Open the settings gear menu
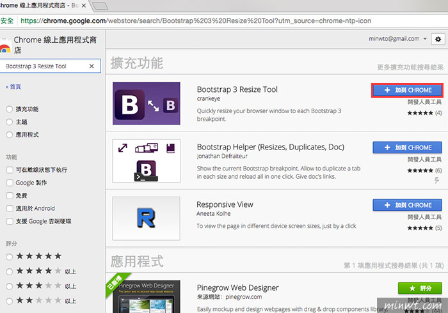 click(x=438, y=40)
